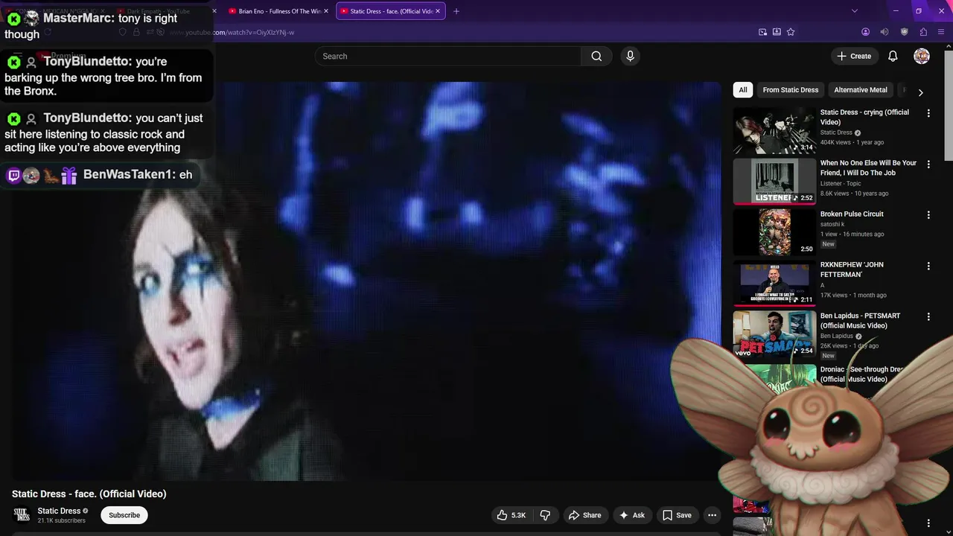This screenshot has height=536, width=953.
Task: Open options for Static Dress crying video
Action: 928,113
